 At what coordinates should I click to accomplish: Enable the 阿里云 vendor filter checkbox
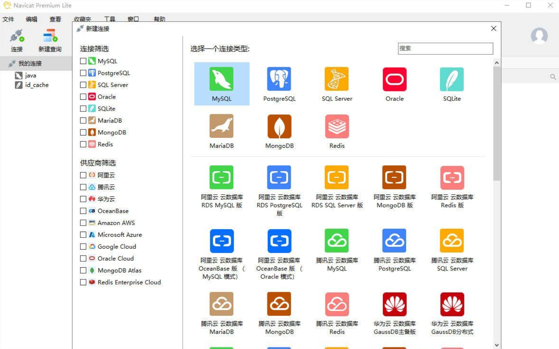83,175
